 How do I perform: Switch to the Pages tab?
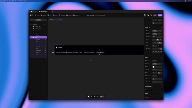(32, 20)
